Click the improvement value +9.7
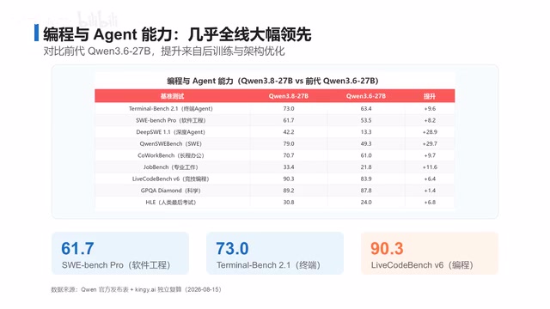The image size is (550, 309). pos(430,155)
